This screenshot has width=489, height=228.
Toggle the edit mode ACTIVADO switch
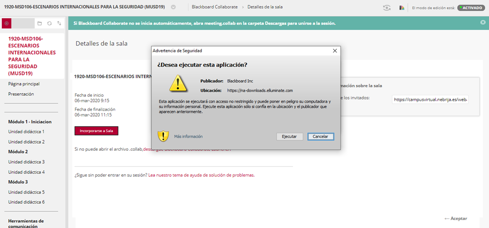point(471,8)
